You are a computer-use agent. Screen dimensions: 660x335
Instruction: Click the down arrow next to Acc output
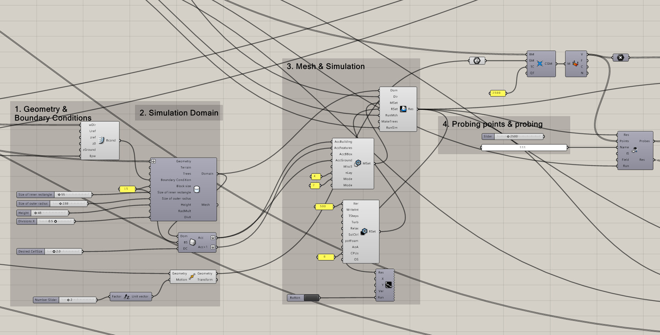point(213,238)
